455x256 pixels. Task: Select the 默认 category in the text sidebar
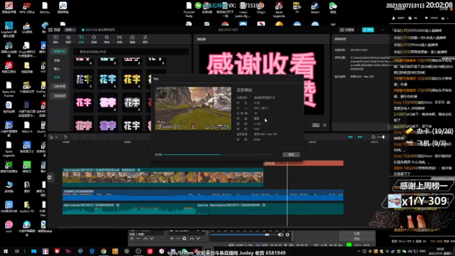coord(57,69)
